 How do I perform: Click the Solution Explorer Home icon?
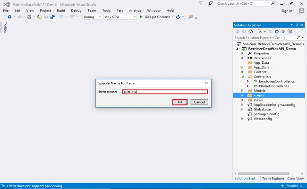click(x=251, y=31)
